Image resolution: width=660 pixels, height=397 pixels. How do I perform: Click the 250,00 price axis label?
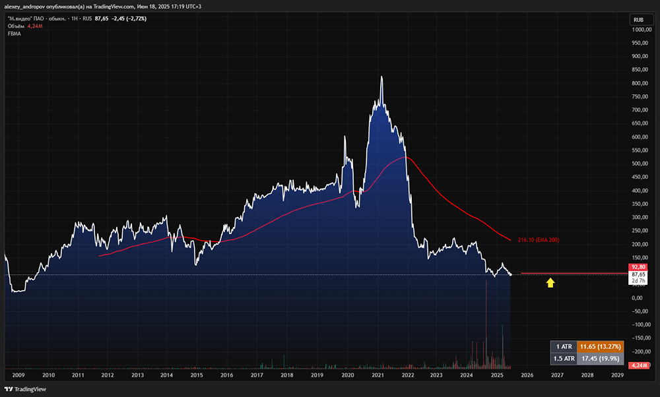pos(640,231)
